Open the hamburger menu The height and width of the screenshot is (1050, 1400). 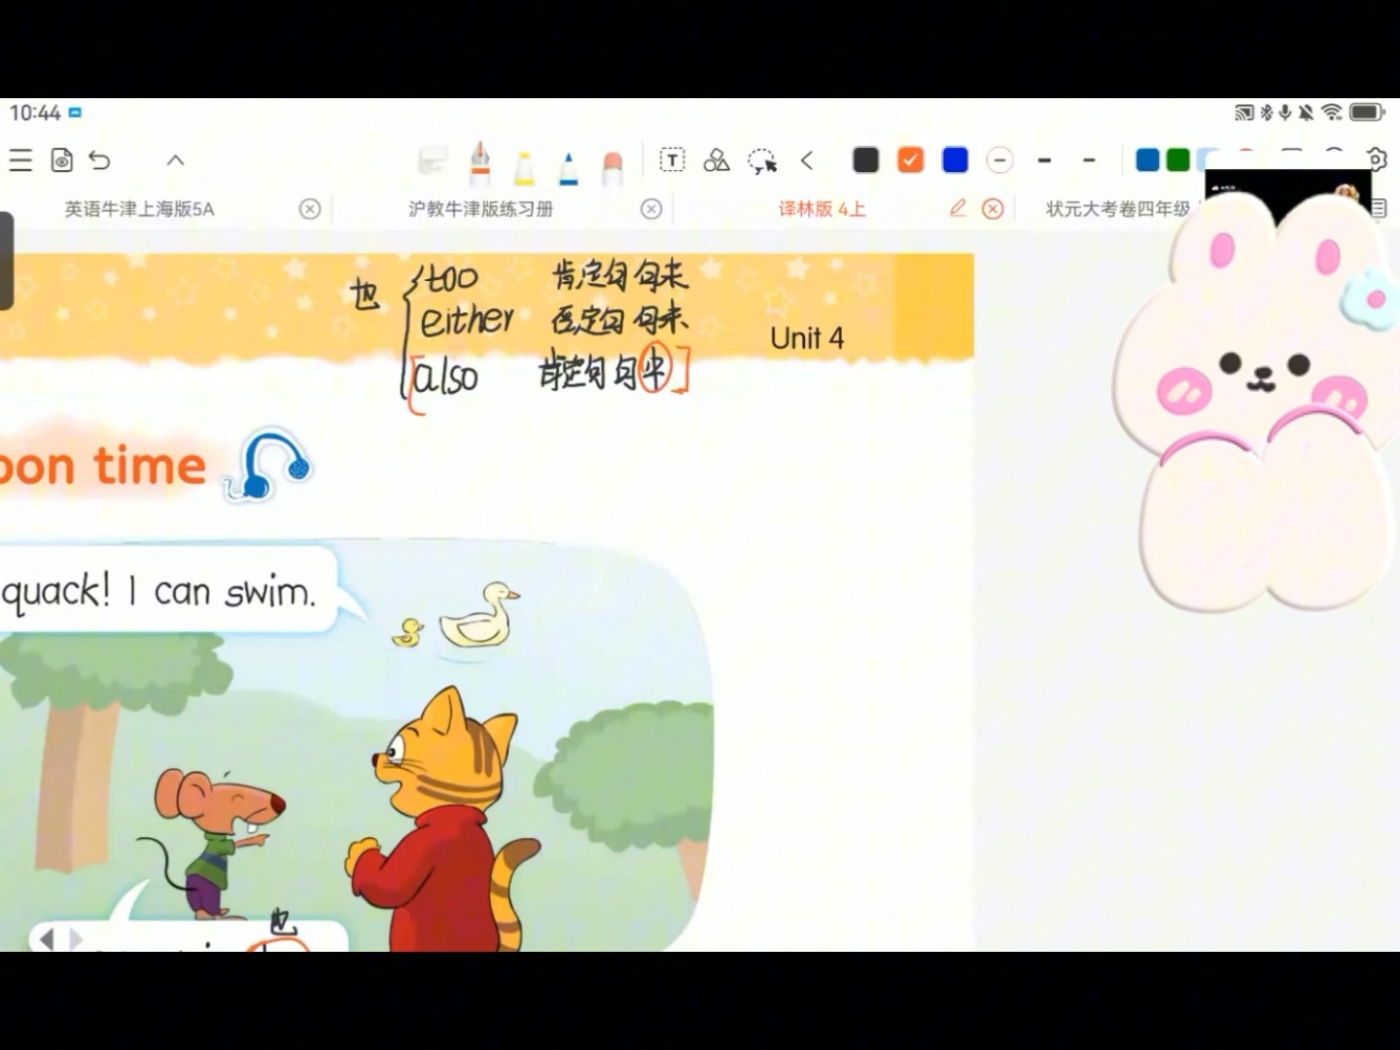tap(20, 160)
